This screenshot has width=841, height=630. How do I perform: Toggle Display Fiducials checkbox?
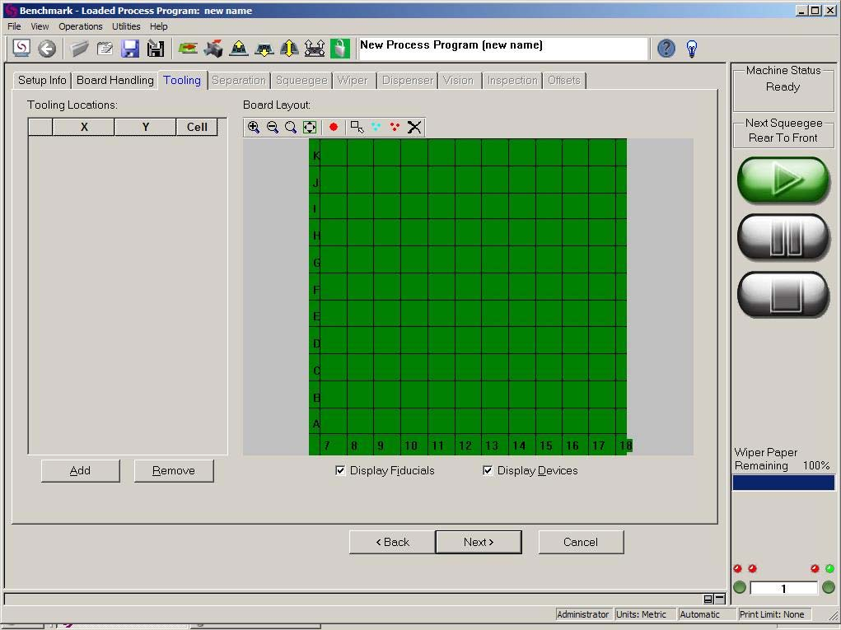point(340,470)
